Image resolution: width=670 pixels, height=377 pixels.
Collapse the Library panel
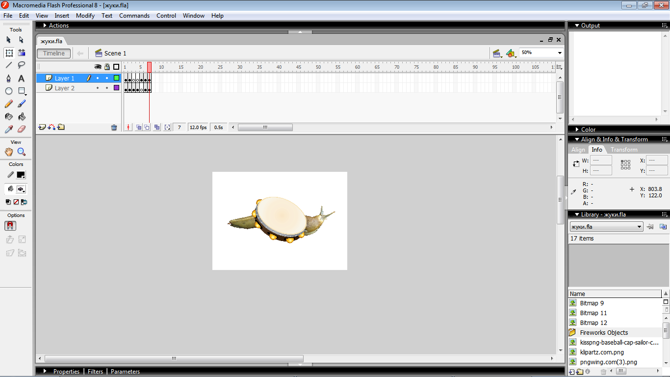tap(577, 215)
